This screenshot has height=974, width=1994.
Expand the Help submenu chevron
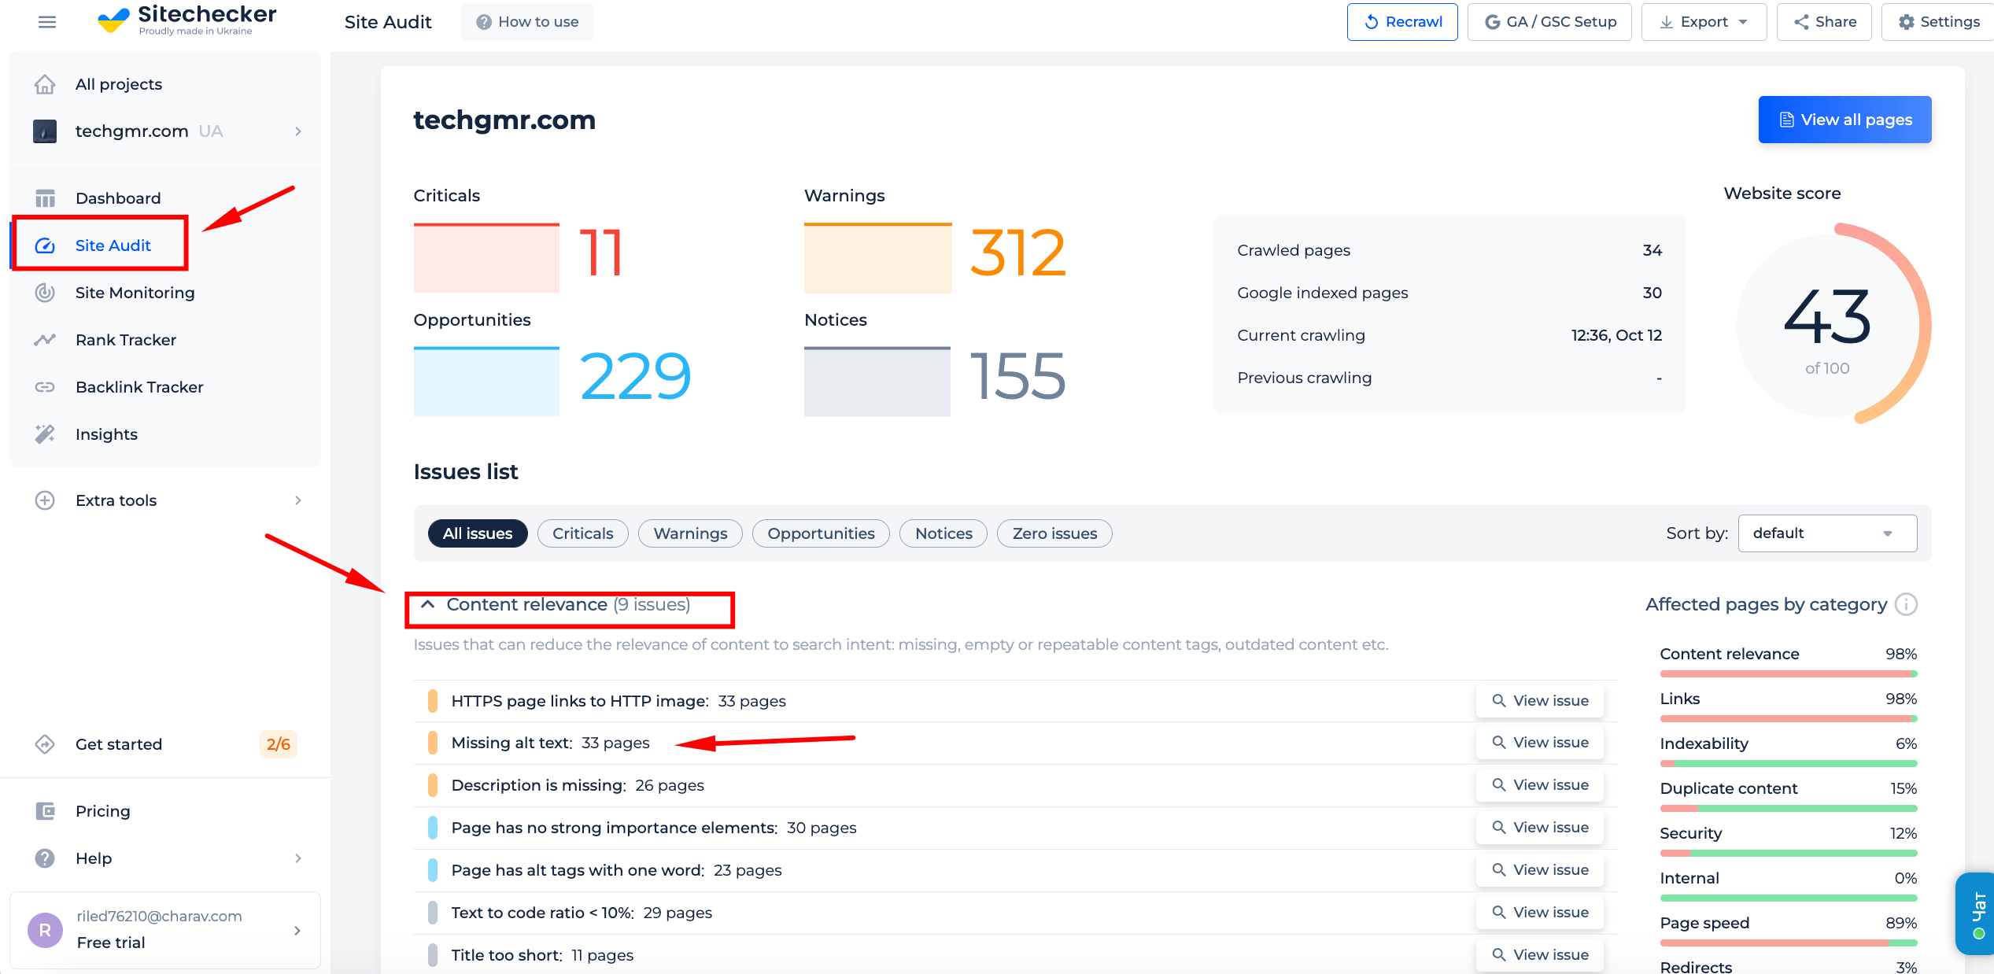click(298, 858)
